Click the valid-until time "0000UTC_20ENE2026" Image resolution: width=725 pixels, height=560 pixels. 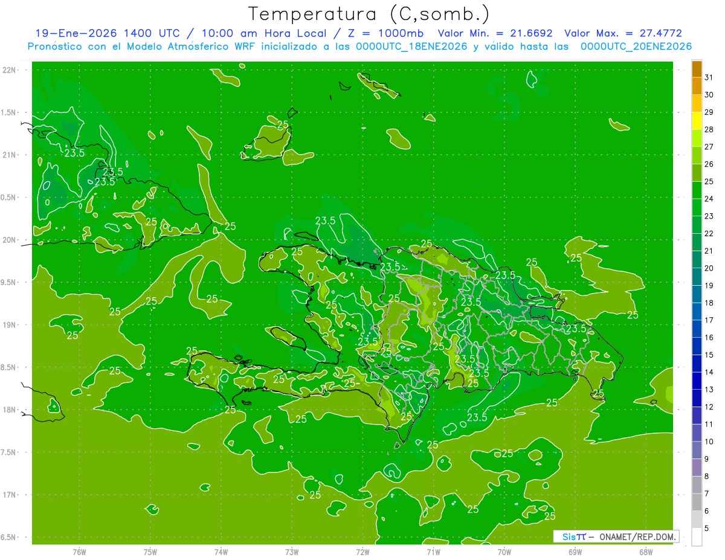(x=636, y=47)
